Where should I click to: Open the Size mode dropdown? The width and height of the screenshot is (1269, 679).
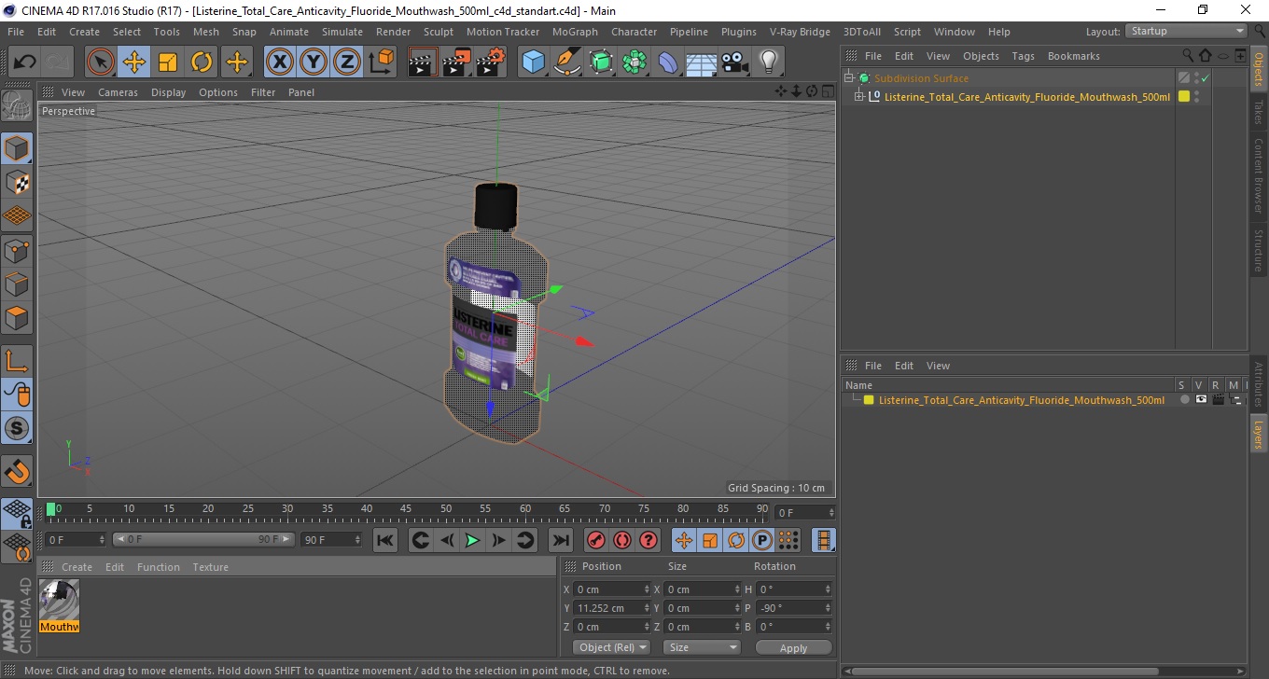[702, 647]
